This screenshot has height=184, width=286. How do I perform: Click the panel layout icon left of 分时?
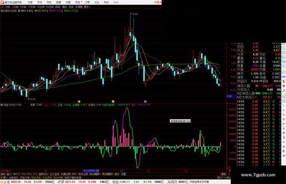[x=2, y=7]
